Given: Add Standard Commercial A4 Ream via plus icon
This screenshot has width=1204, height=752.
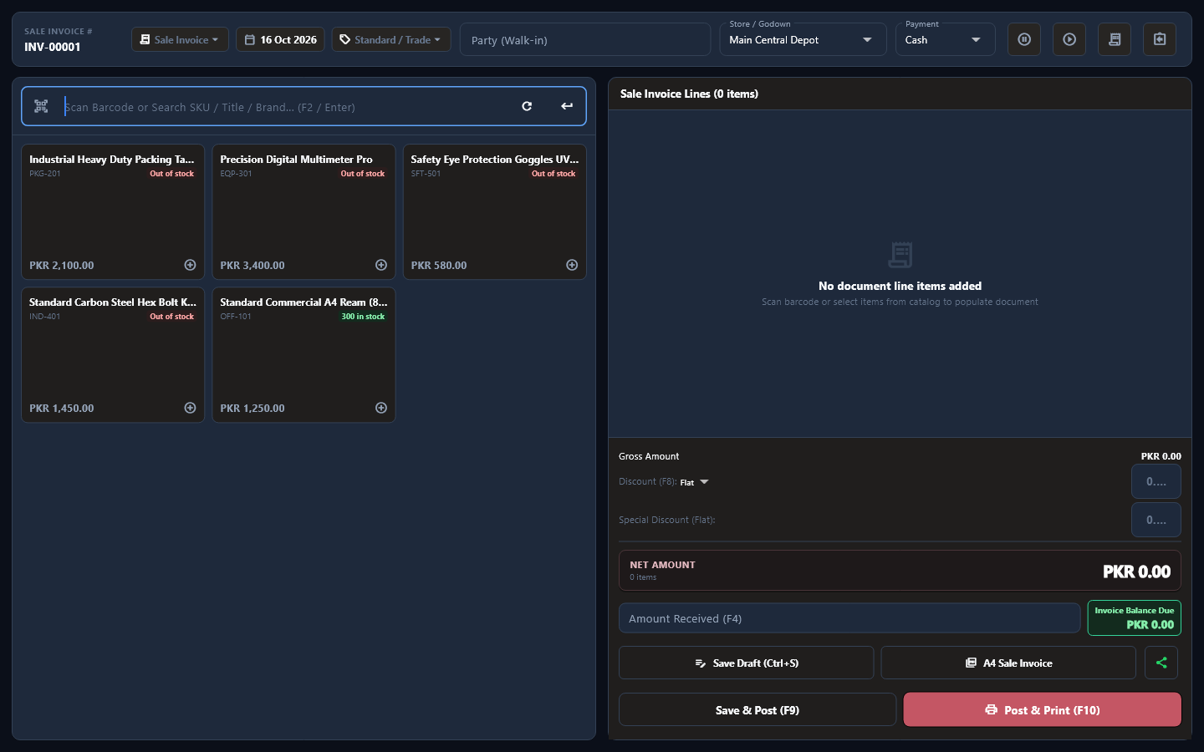Looking at the screenshot, I should point(381,408).
